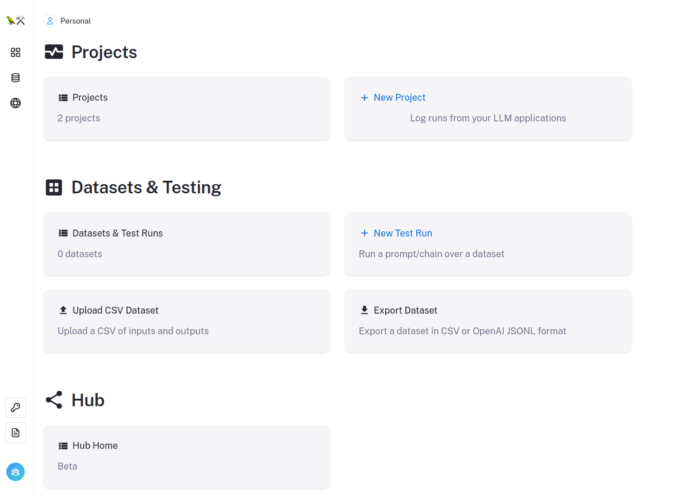Click the New Project link
Viewport: 698px width, 496px height.
point(400,98)
